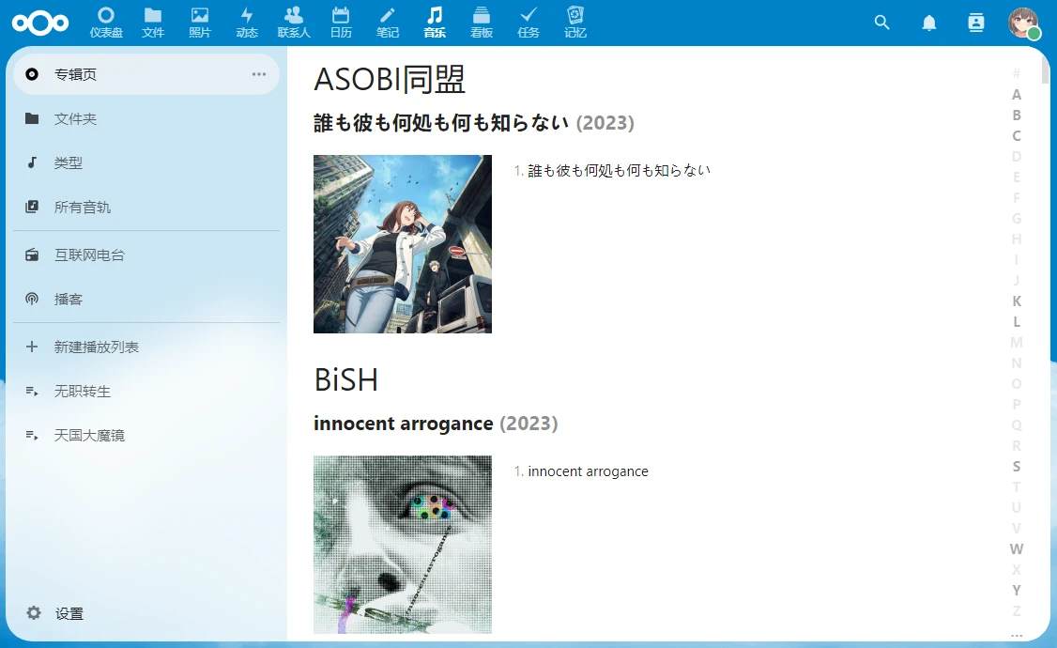Jump to letter S in alphabet index

(1017, 466)
